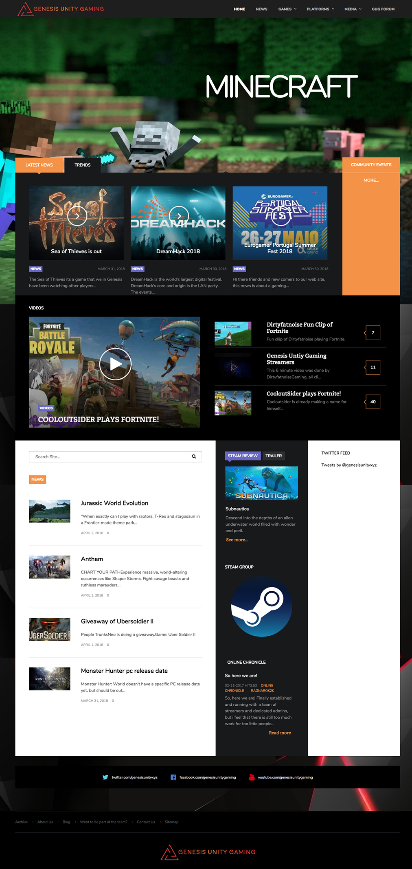
Task: Expand the Games dropdown menu
Action: pyautogui.click(x=287, y=9)
